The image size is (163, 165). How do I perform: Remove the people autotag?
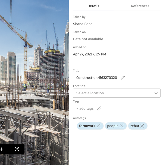pos(121,126)
